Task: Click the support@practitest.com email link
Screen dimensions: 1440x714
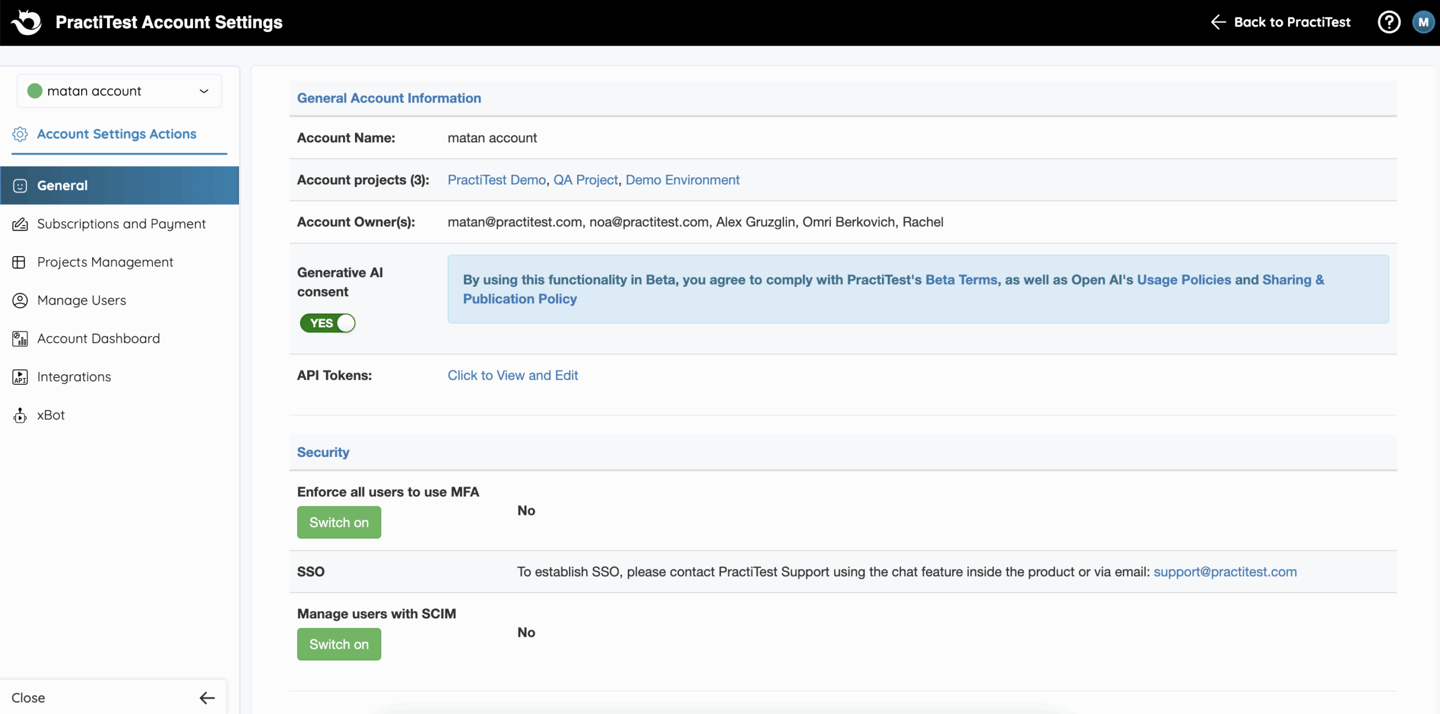Action: point(1225,572)
